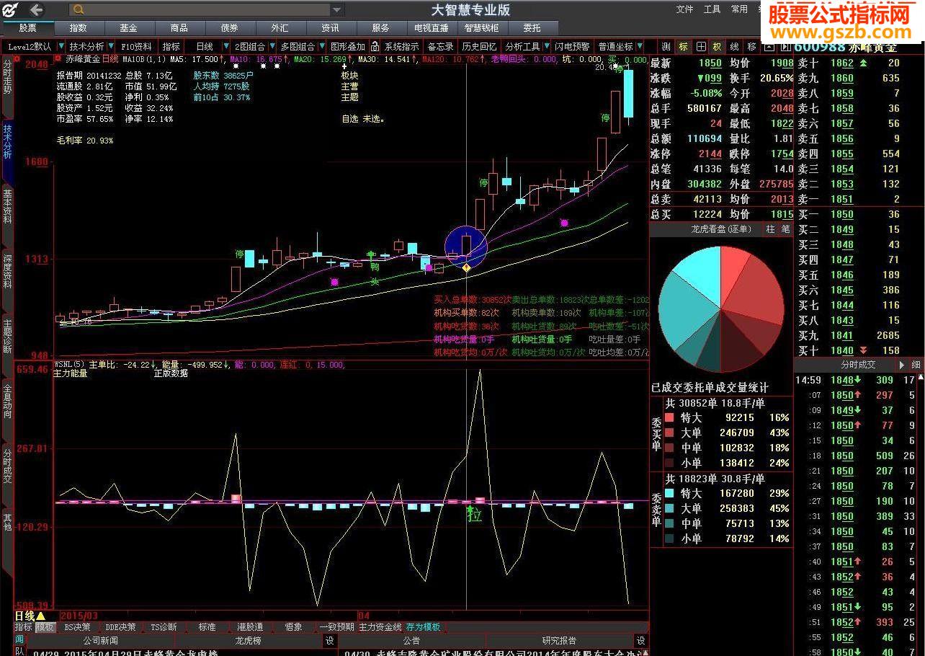Image resolution: width=925 pixels, height=656 pixels.
Task: Switch to the 基金 tab
Action: coord(129,28)
